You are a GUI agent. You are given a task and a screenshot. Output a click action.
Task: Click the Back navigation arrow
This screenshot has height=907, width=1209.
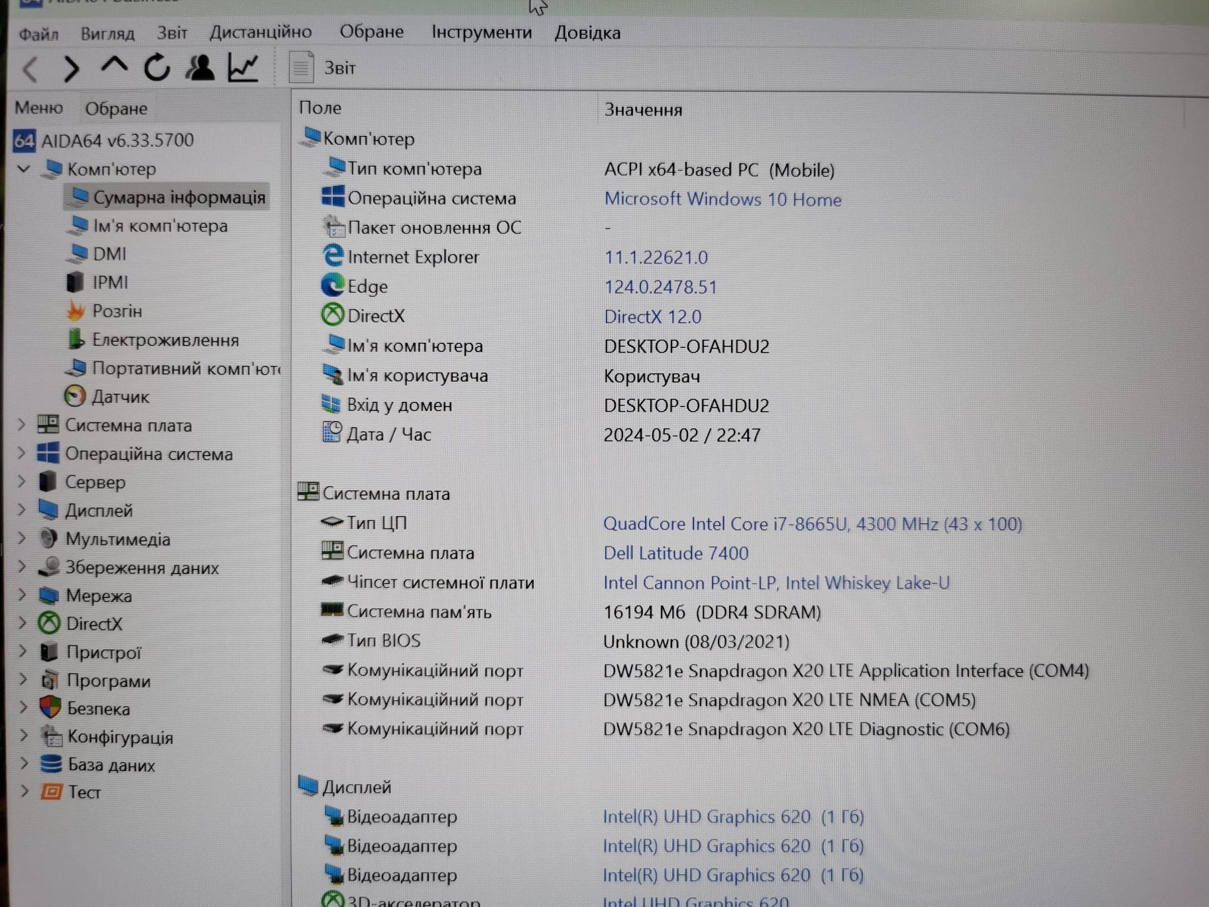pyautogui.click(x=31, y=69)
